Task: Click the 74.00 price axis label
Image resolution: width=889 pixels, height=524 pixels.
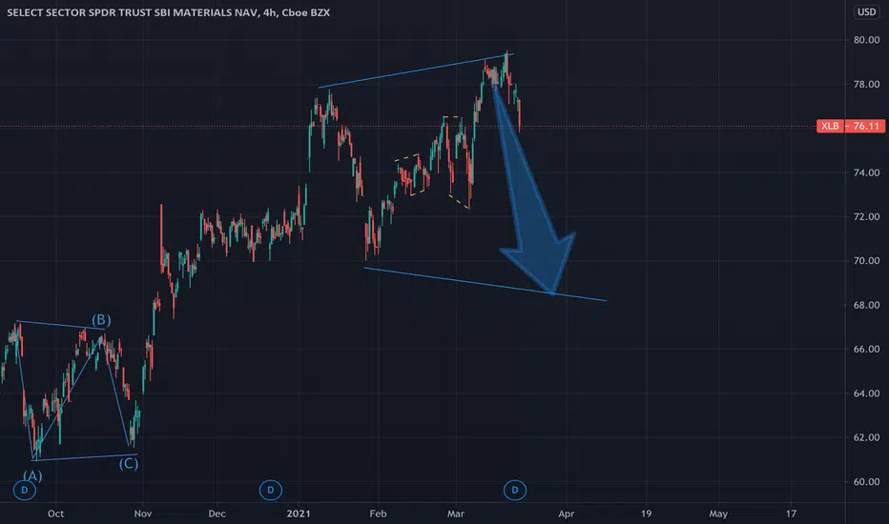Action: 866,172
